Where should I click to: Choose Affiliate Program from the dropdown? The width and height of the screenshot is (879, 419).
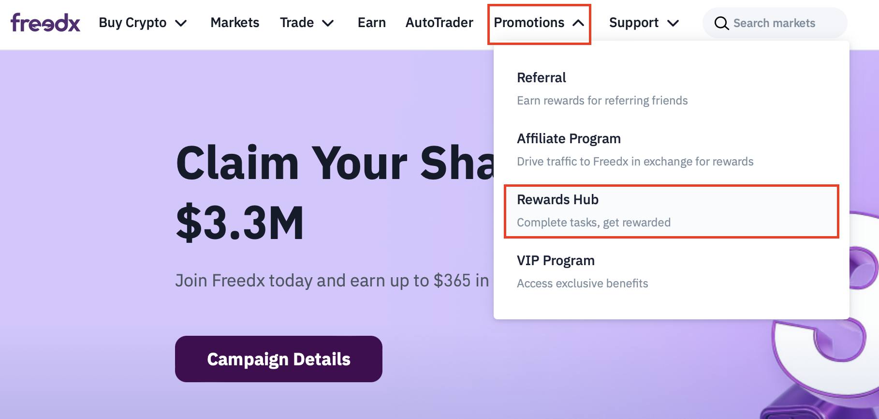569,139
